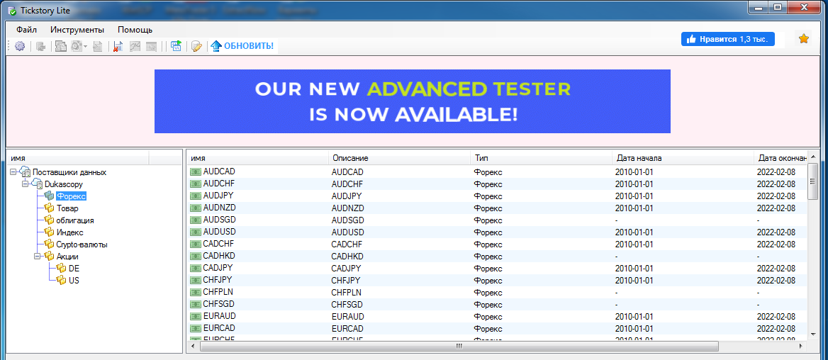
Task: Click the delete data icon with red X
Action: tap(118, 46)
